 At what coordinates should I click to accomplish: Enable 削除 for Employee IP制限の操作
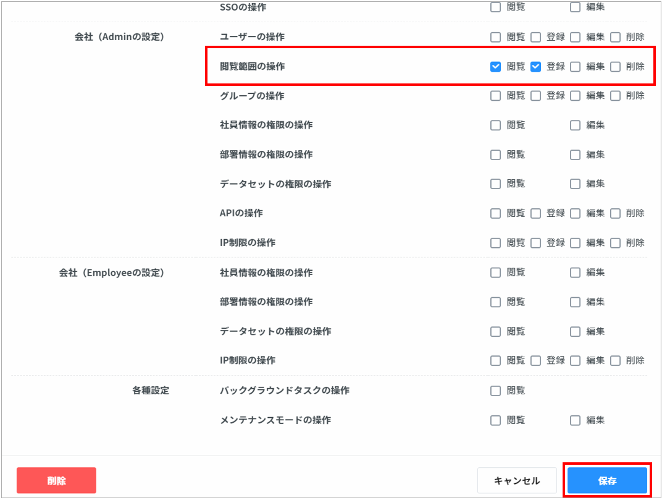click(x=615, y=360)
